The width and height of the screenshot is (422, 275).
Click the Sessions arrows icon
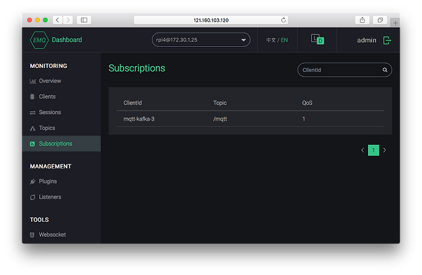33,112
